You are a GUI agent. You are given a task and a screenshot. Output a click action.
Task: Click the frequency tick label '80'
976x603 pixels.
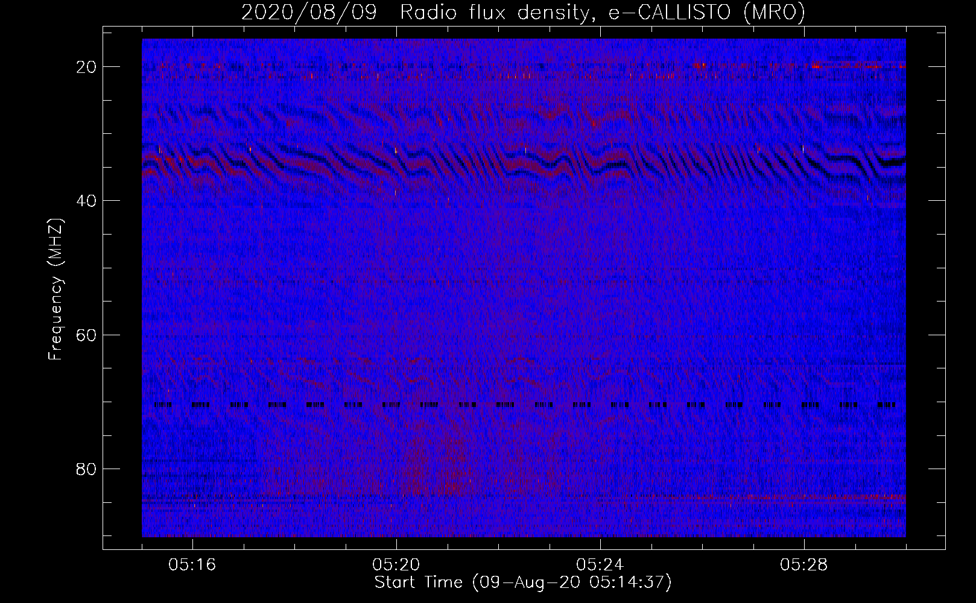[x=87, y=469]
